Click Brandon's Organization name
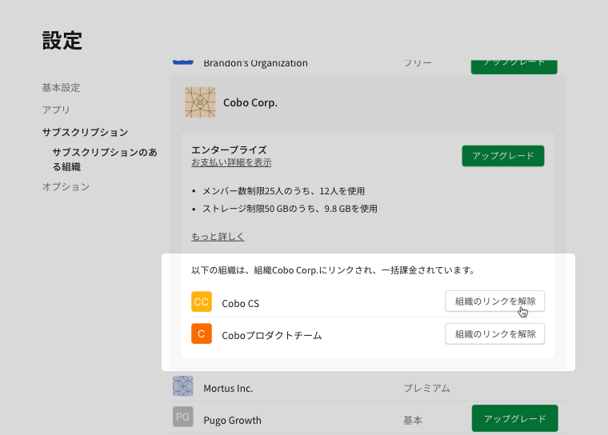This screenshot has height=435, width=608. point(255,63)
